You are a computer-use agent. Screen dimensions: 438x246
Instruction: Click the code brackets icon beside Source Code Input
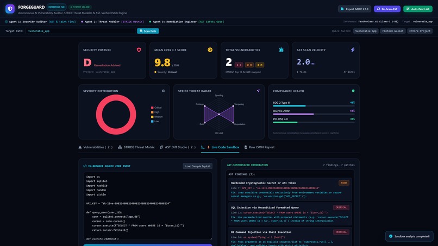[x=85, y=166]
